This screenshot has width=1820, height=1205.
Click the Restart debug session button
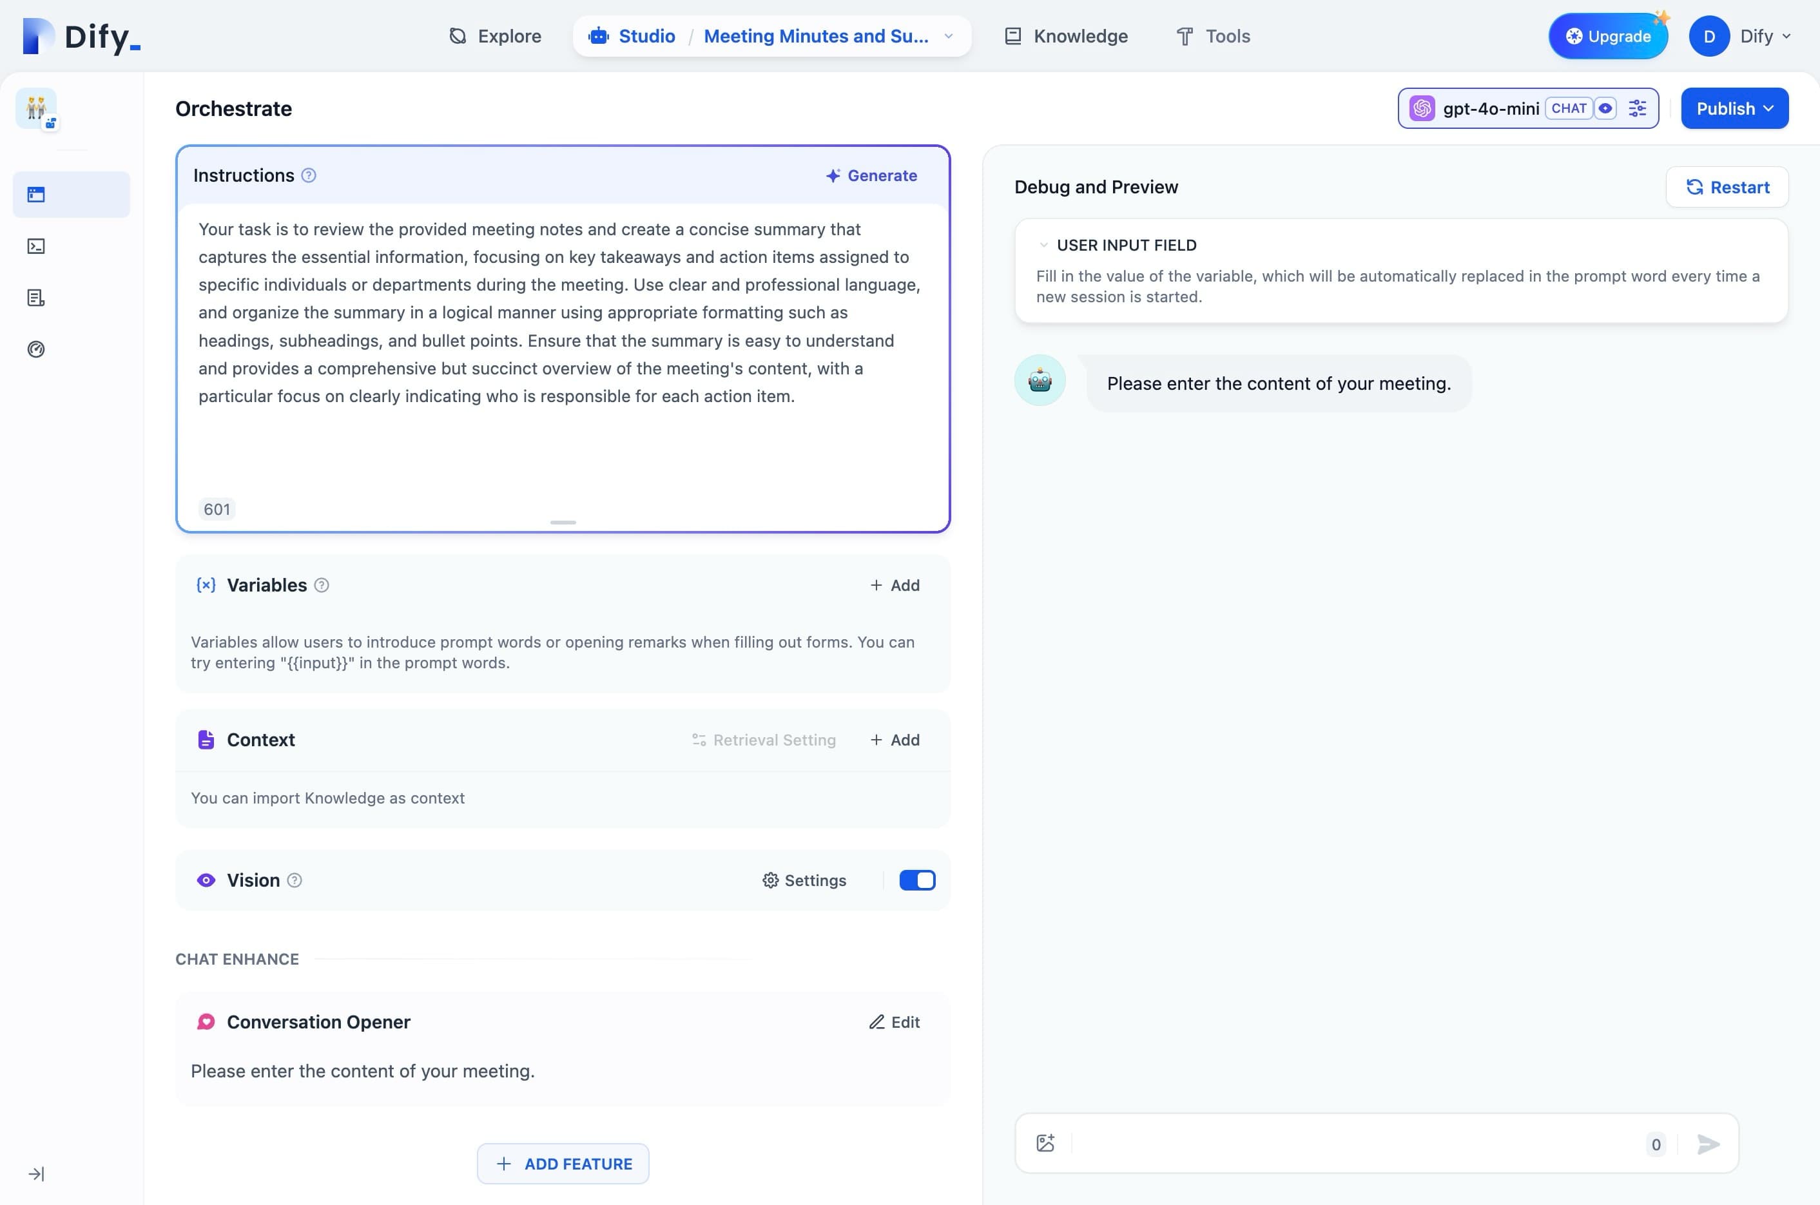coord(1727,187)
